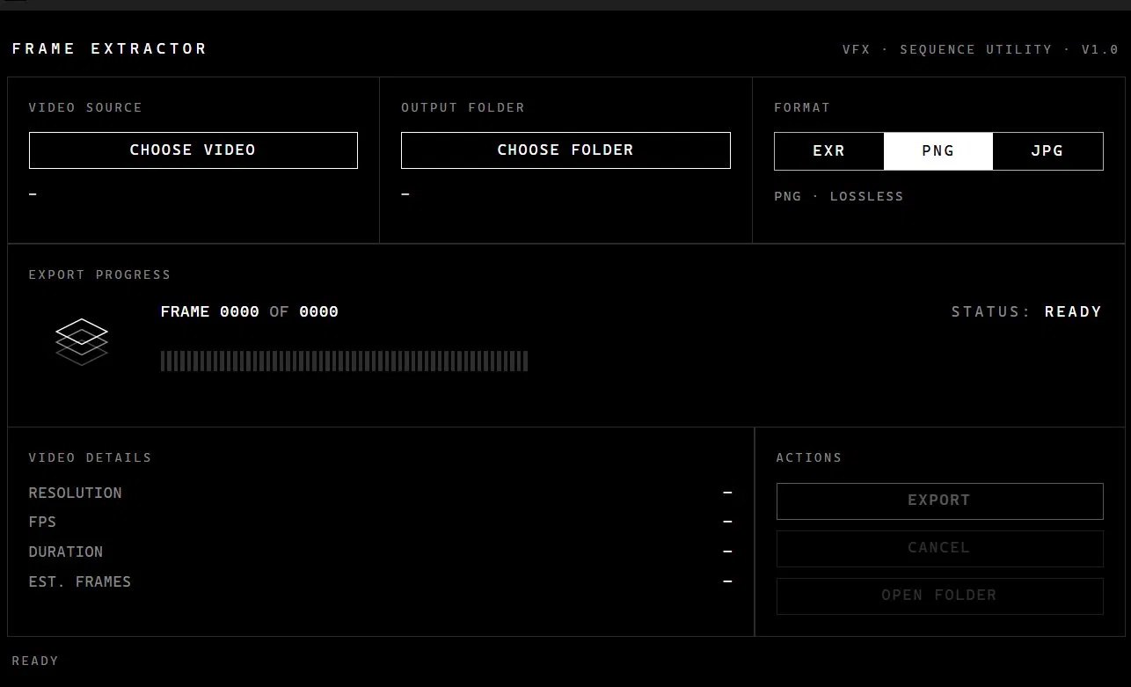Click the VIDEO DETAILS heading
The width and height of the screenshot is (1131, 687).
click(90, 458)
